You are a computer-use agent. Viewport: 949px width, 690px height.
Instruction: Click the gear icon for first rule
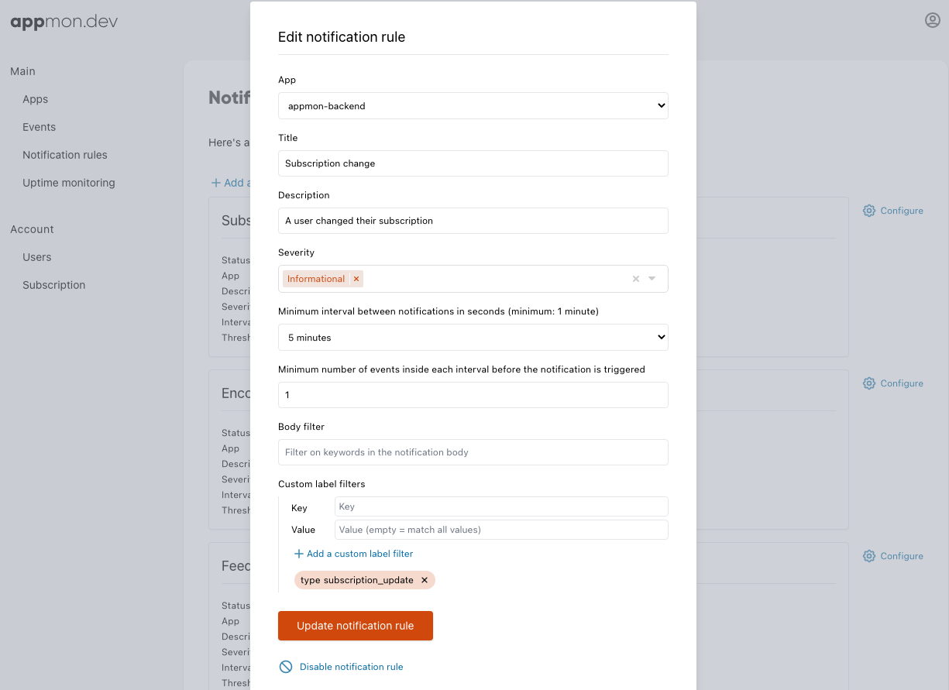tap(869, 211)
